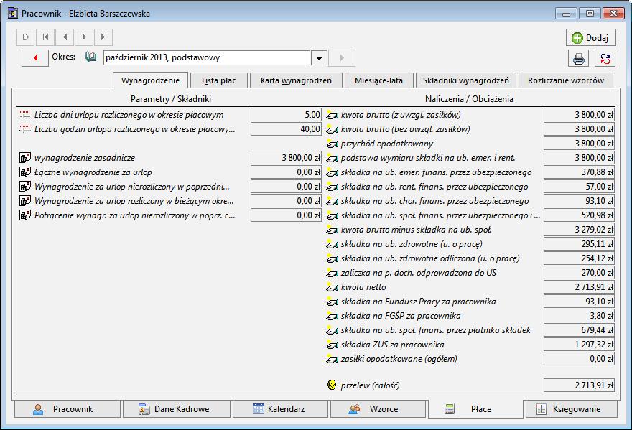Go to last employee record
Screen dimensions: 632x430
pos(103,37)
